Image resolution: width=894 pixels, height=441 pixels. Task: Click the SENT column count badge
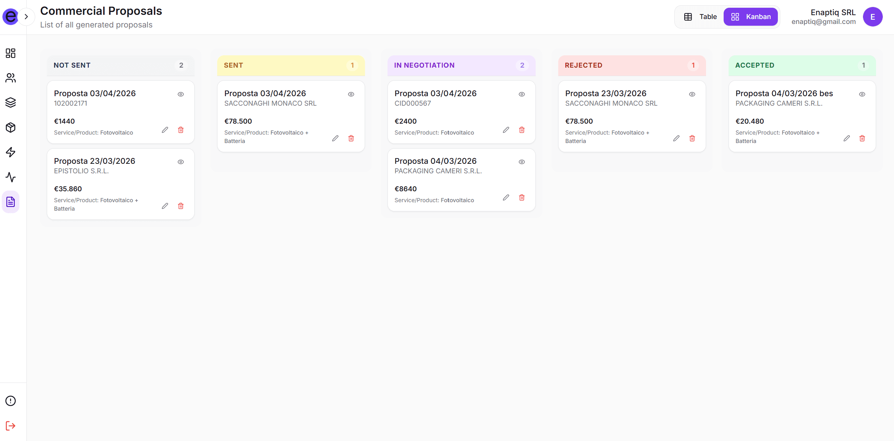[352, 65]
